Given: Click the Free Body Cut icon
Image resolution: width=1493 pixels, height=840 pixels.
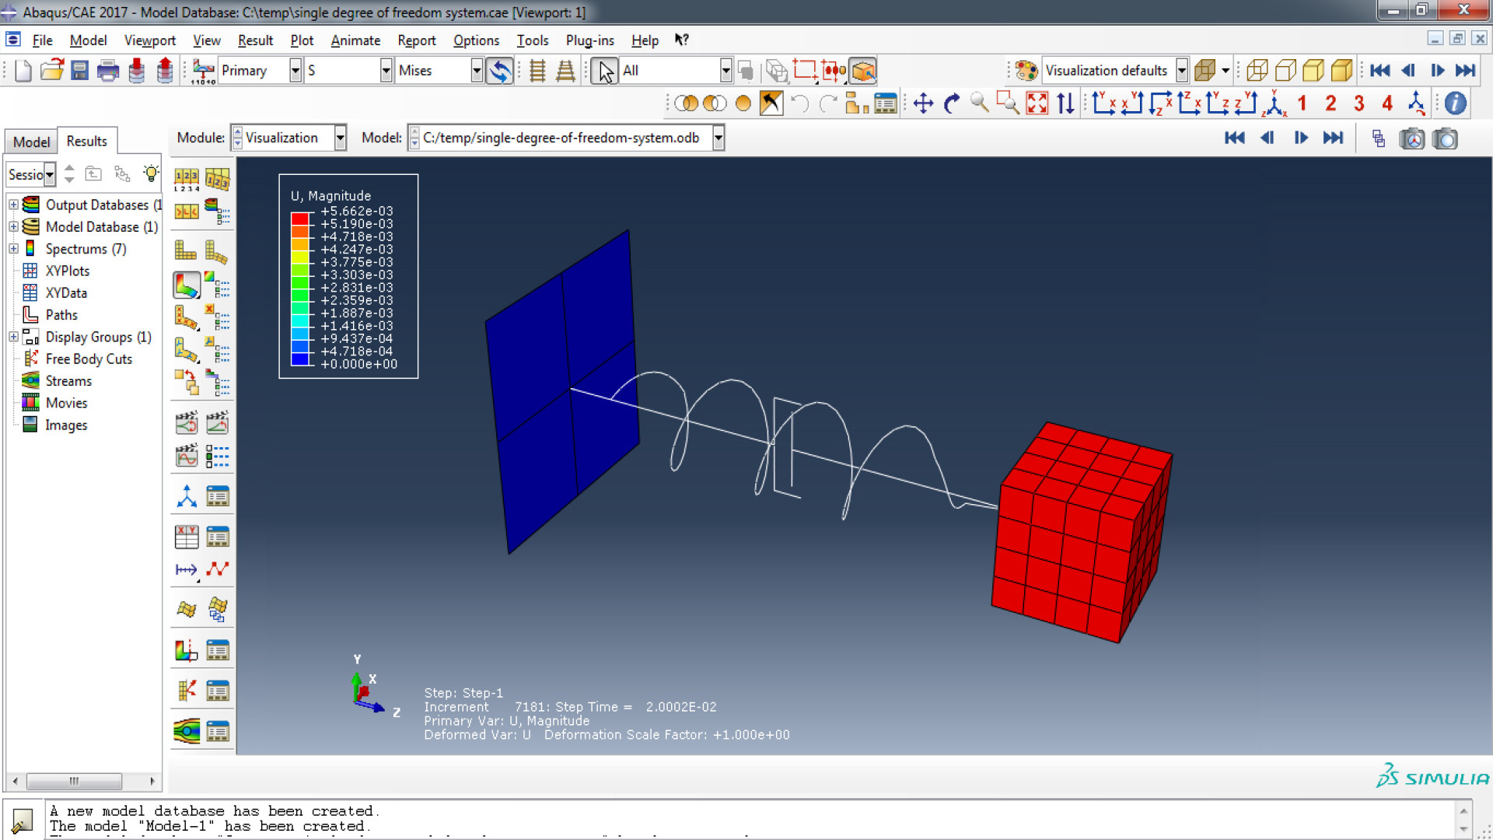Looking at the screenshot, I should click(x=186, y=691).
